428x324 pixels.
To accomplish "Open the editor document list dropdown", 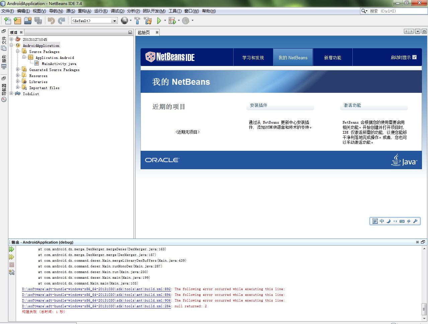I will click(x=418, y=31).
